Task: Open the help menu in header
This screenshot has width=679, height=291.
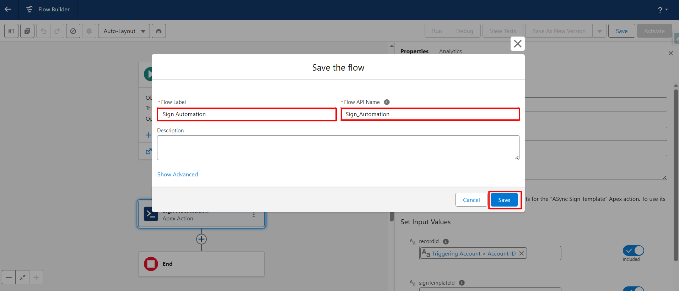Action: 662,10
